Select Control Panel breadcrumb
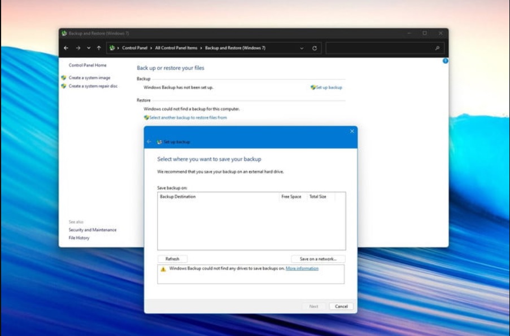The image size is (510, 336). [x=134, y=48]
